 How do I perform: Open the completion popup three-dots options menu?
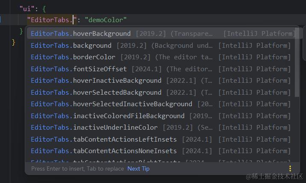[290, 168]
